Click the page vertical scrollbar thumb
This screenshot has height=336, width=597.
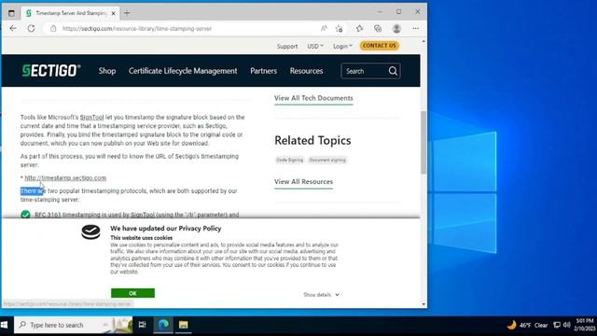coord(423,143)
